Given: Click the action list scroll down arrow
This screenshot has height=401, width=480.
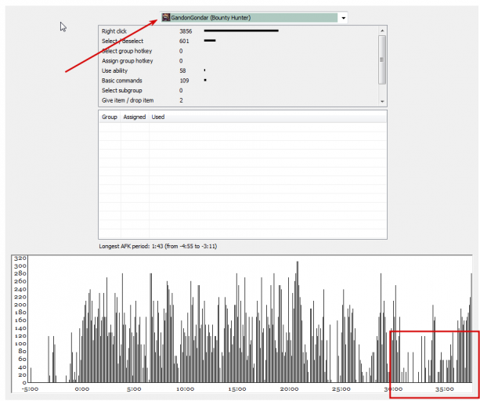Looking at the screenshot, I should pyautogui.click(x=382, y=101).
